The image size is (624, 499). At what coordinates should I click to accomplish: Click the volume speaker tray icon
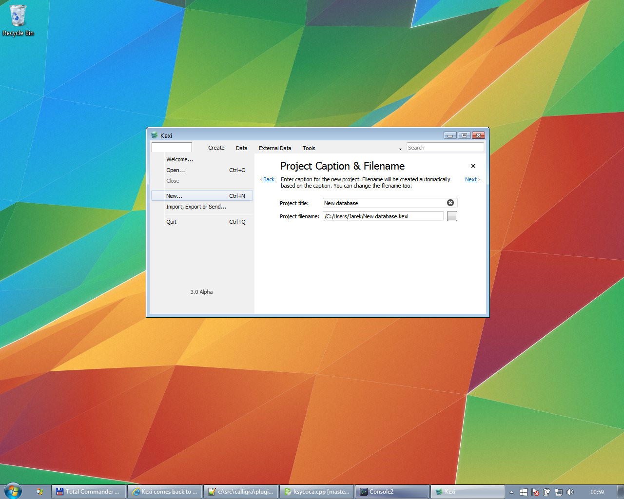(x=570, y=492)
